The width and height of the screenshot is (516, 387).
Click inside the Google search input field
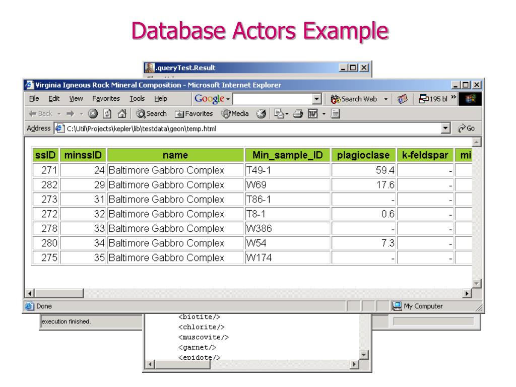point(272,100)
